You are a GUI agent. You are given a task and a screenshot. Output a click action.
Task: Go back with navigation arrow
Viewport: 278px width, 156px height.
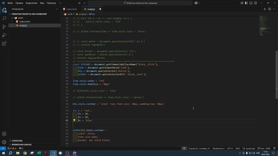pyautogui.click(x=79, y=3)
